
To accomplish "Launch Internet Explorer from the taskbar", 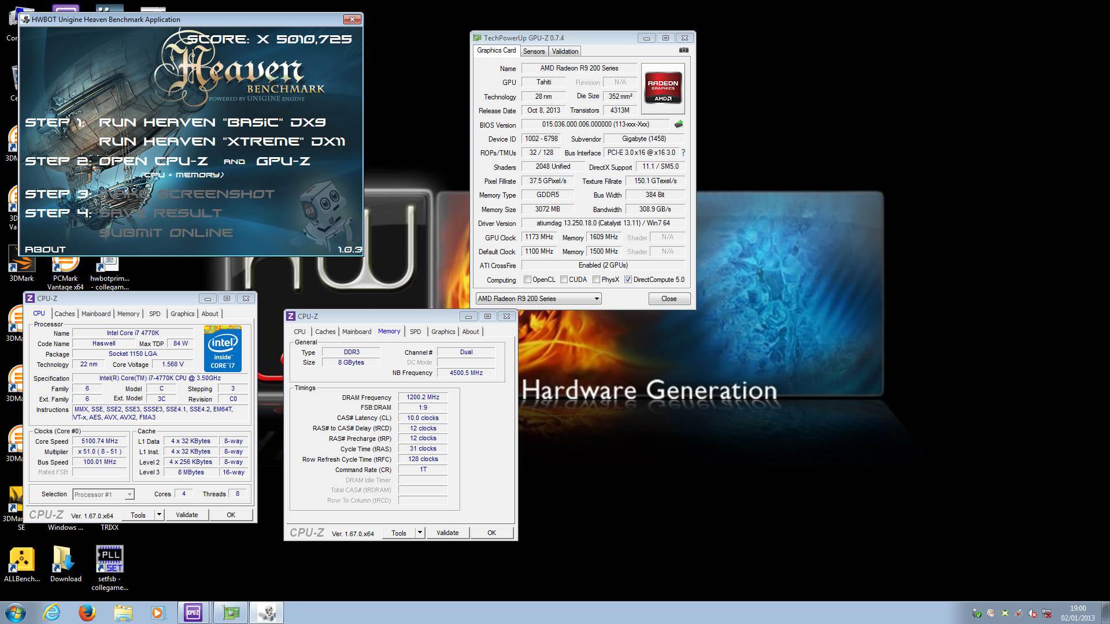I will (x=52, y=612).
